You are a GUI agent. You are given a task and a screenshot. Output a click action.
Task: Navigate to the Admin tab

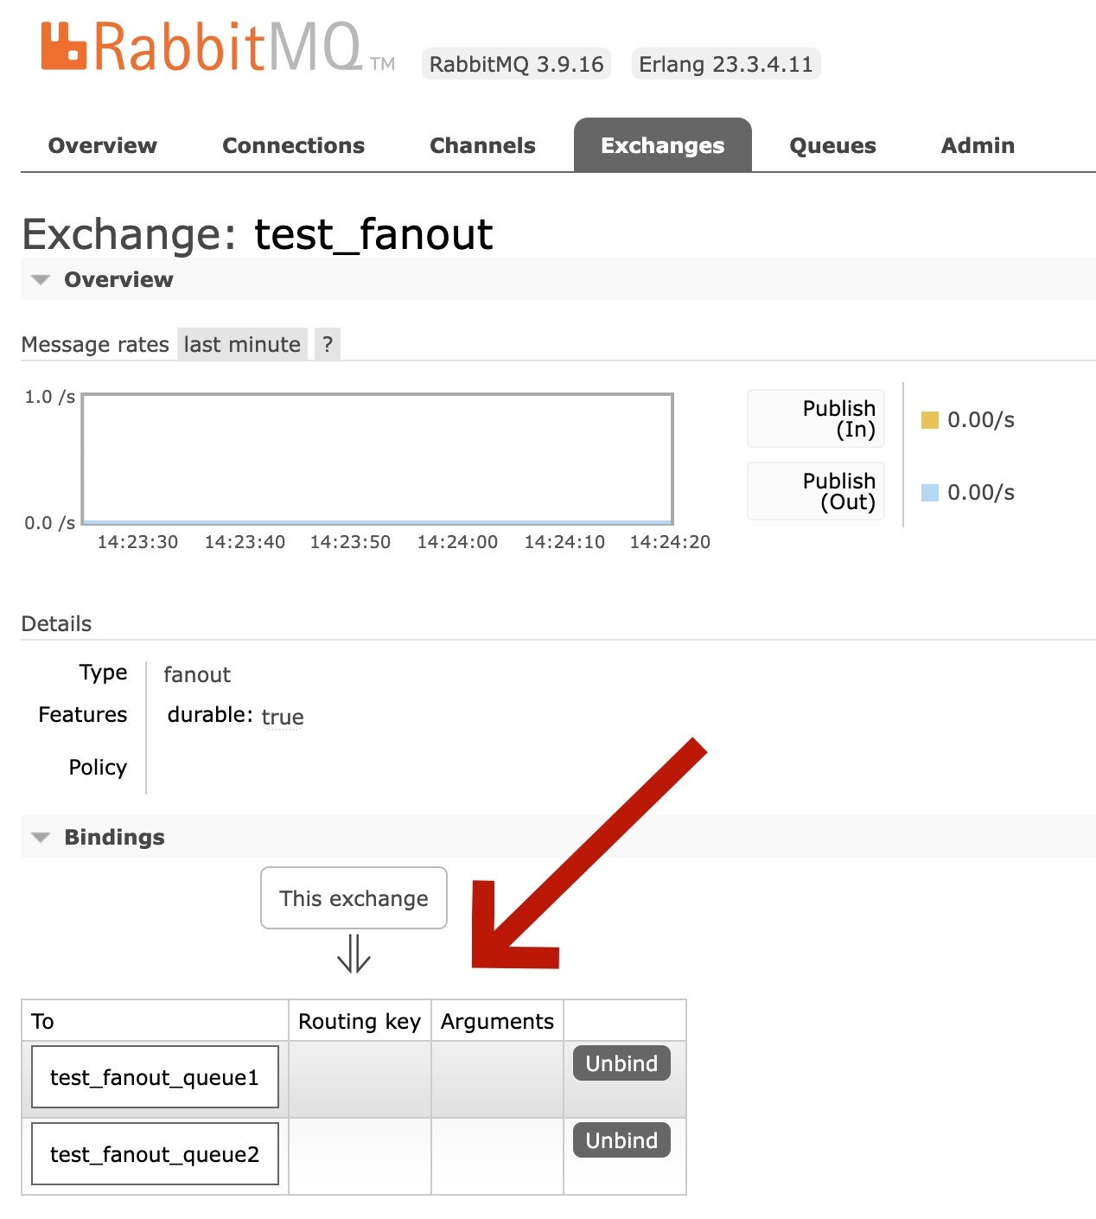pos(977,145)
